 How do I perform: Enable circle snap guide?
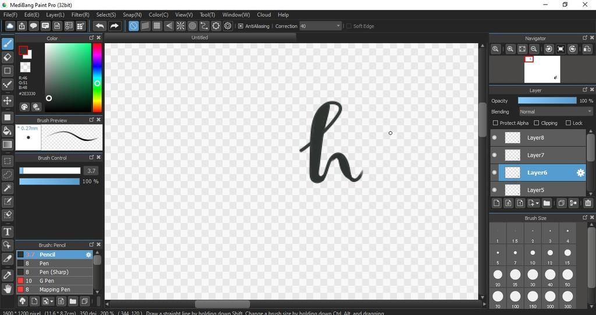pyautogui.click(x=192, y=26)
